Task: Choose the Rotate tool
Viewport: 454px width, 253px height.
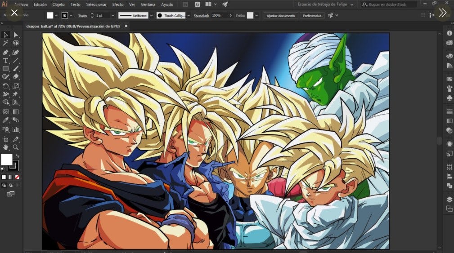Action: tap(5, 86)
